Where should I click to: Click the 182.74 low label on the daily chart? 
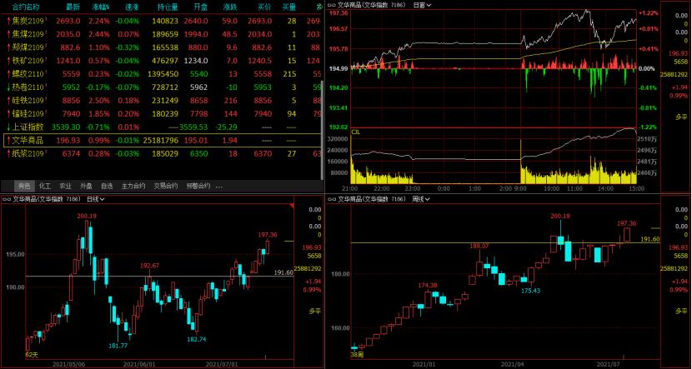click(197, 339)
